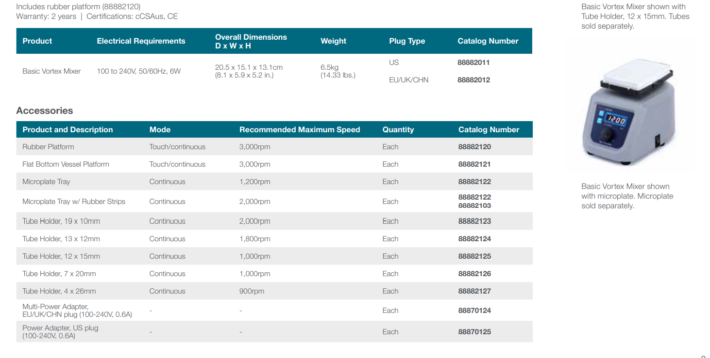Select the "Mode" column header
This screenshot has height=358, width=710.
coord(160,129)
